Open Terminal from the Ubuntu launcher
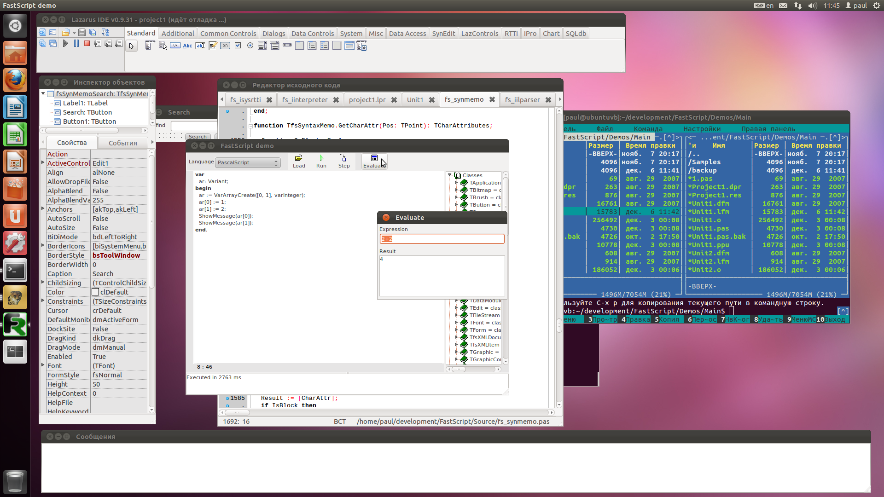This screenshot has height=497, width=884. tap(15, 271)
